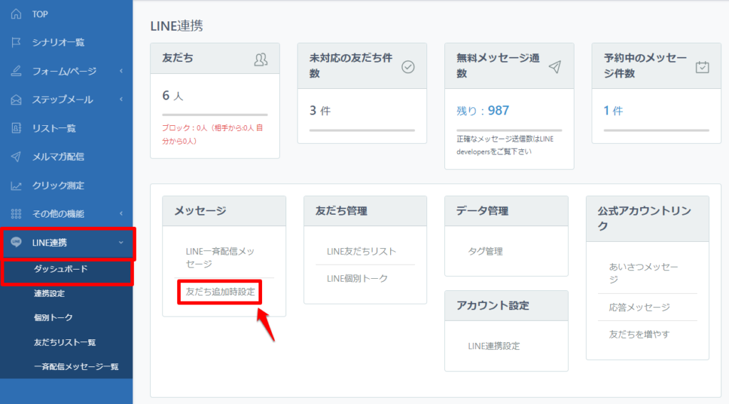
Task: Select 個別トーク in sidebar submenu
Action: (x=53, y=318)
